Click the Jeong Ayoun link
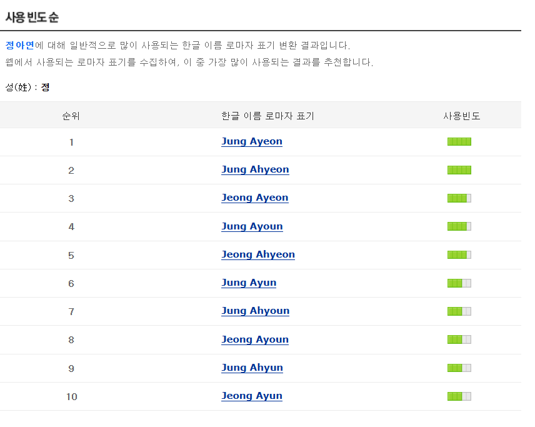Screen dimensions: 535x427 click(x=255, y=339)
